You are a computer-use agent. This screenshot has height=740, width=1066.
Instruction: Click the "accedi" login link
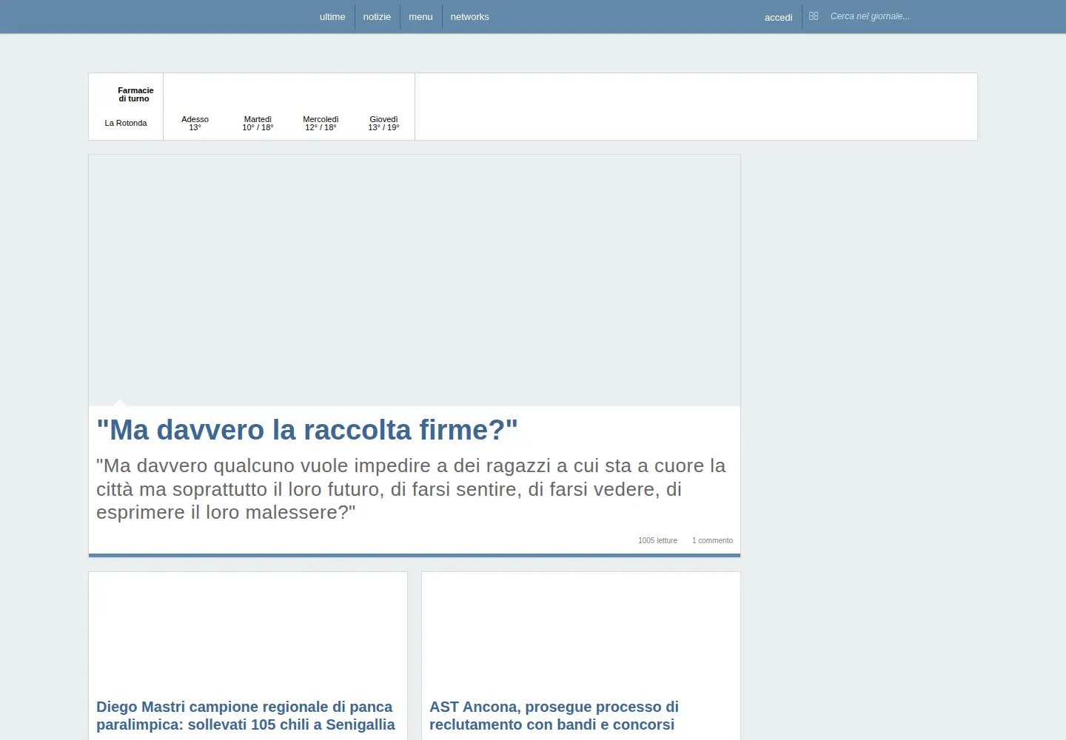pos(778,17)
